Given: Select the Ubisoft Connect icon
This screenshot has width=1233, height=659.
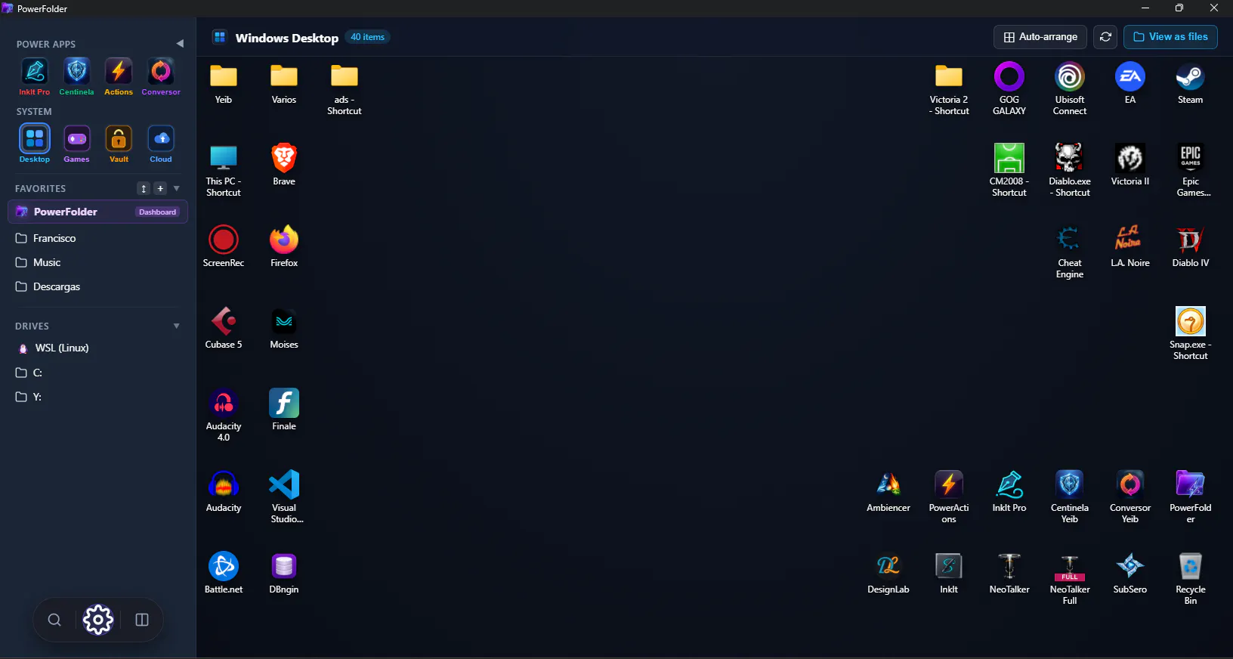Looking at the screenshot, I should (1070, 88).
